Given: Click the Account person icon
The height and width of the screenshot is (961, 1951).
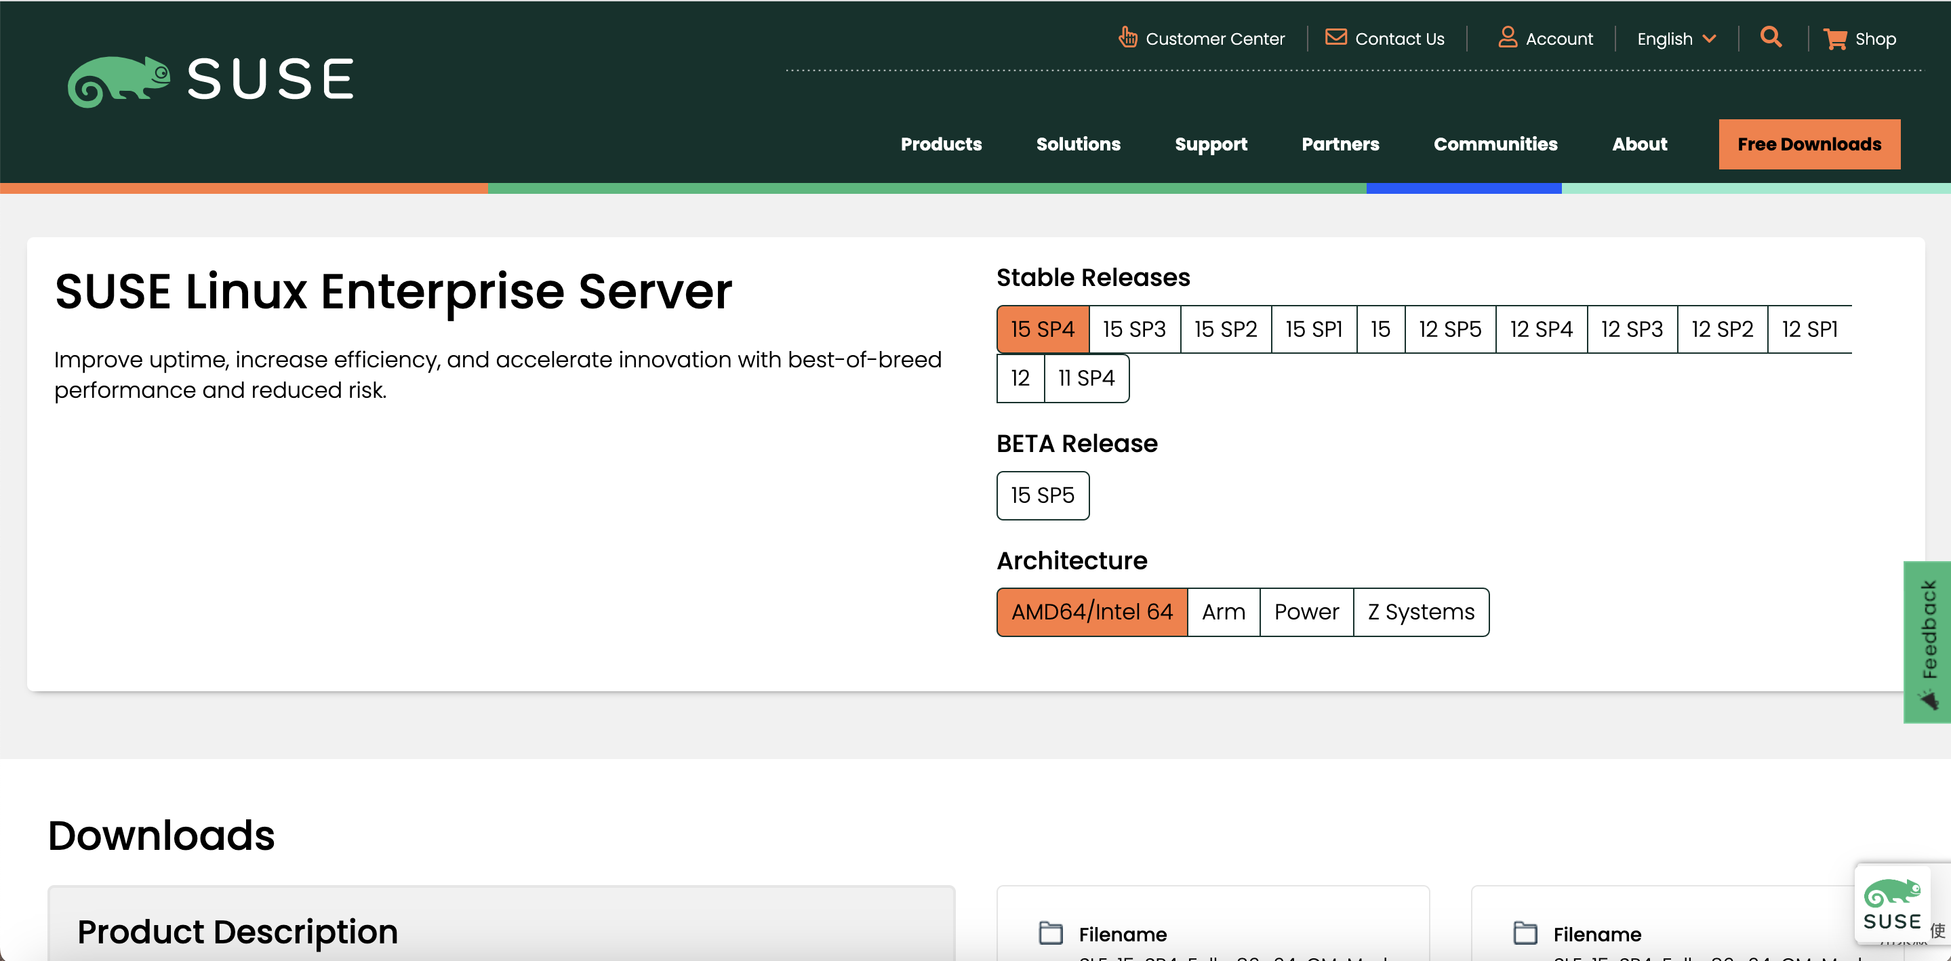Looking at the screenshot, I should [1507, 37].
